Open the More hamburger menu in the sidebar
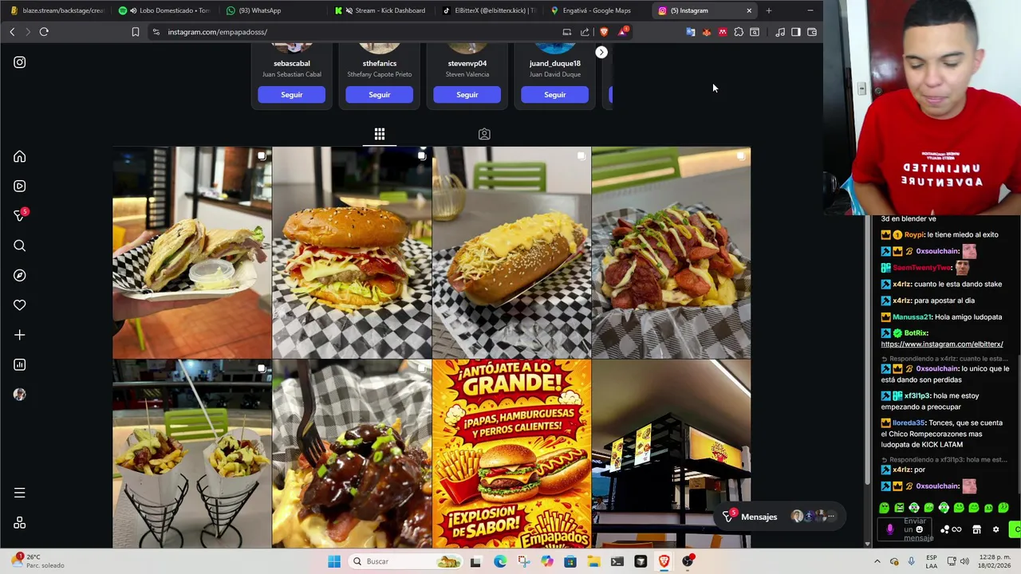 [x=19, y=493]
